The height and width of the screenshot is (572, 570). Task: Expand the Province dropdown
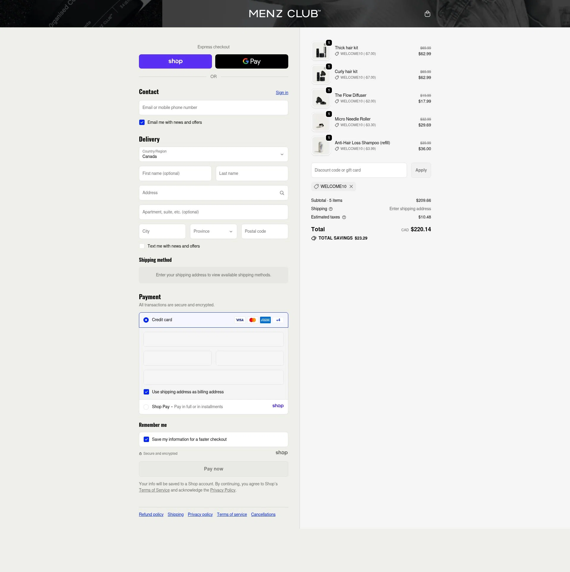(213, 231)
